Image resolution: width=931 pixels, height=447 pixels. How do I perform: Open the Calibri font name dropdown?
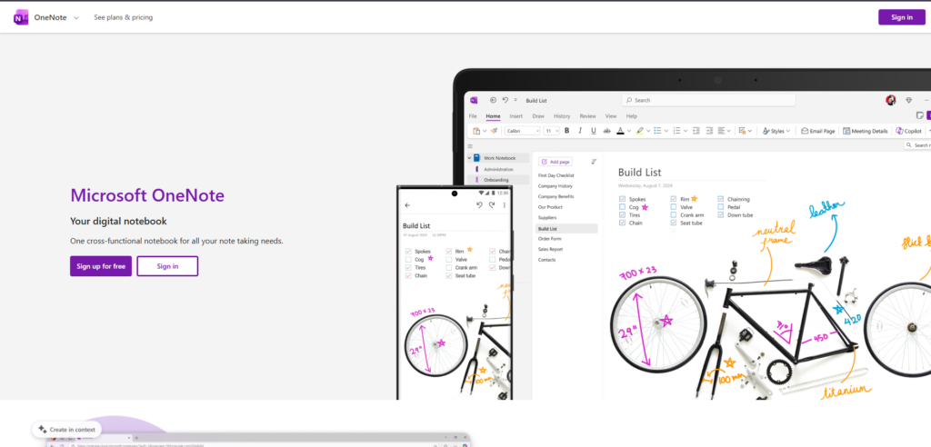[x=523, y=131]
